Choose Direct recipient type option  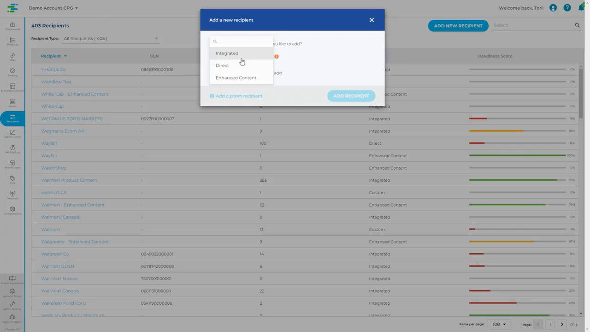222,65
